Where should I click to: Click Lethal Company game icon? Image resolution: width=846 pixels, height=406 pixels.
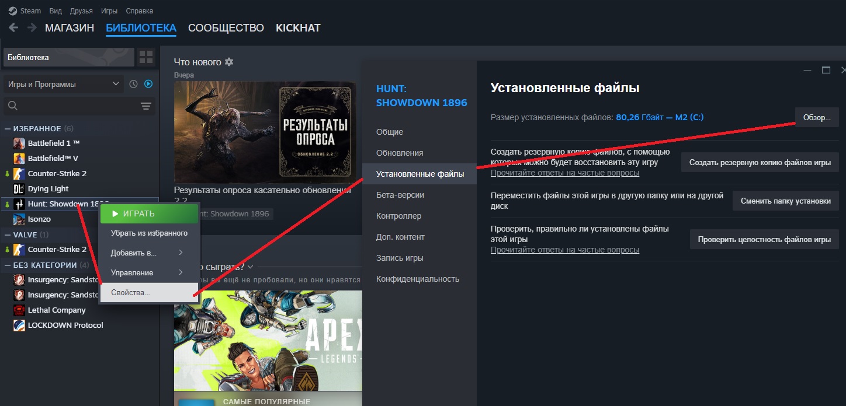[19, 310]
